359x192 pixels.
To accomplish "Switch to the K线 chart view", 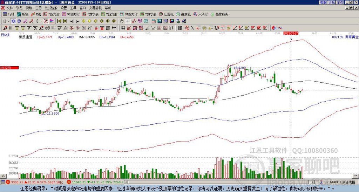I will [x=36, y=14].
